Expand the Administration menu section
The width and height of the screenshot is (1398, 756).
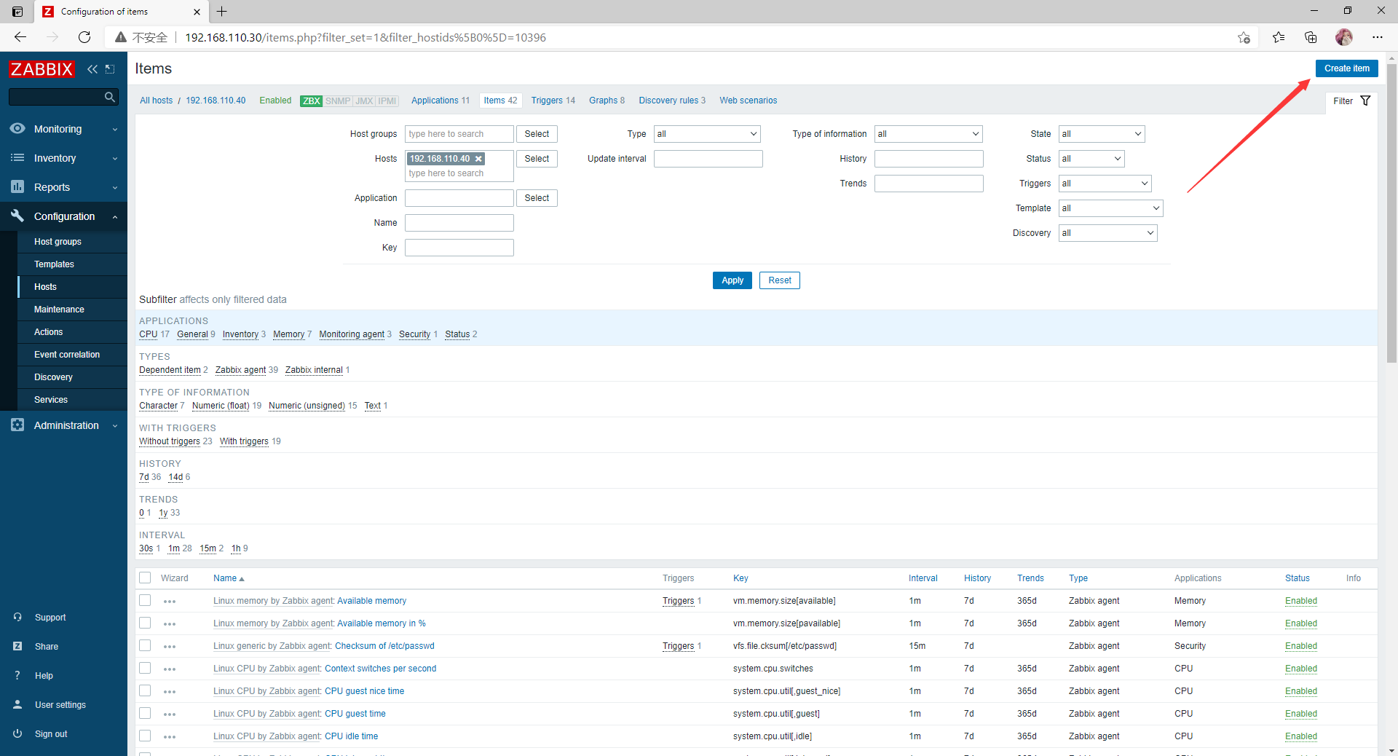click(63, 425)
